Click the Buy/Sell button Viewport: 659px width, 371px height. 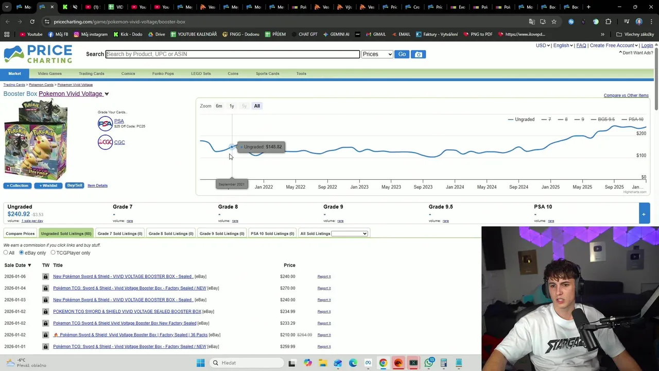click(x=74, y=185)
